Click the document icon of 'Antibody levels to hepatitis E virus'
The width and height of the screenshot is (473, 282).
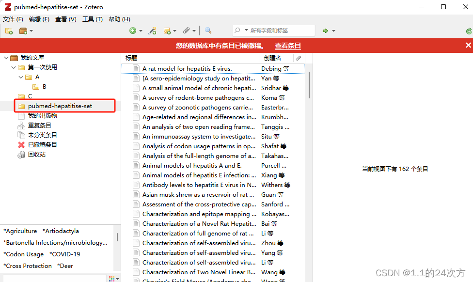click(136, 185)
